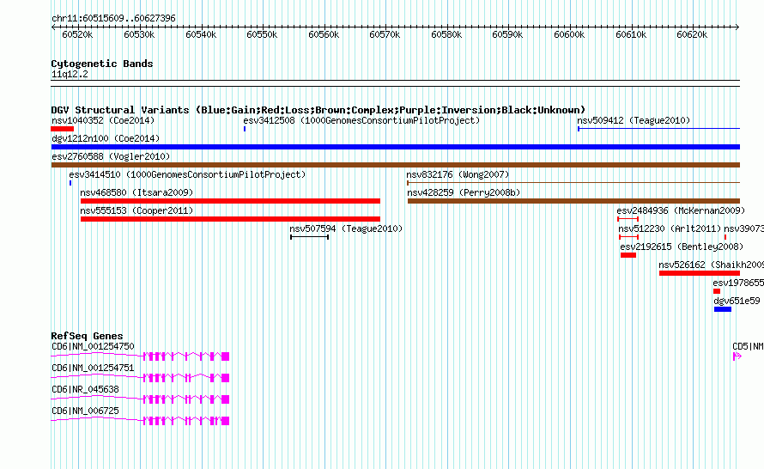Click the 60600k ruler tick label
The height and width of the screenshot is (469, 764).
(569, 34)
